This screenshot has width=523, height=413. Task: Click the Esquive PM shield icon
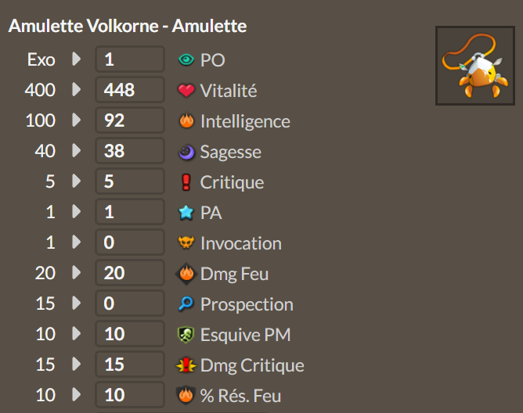(186, 334)
